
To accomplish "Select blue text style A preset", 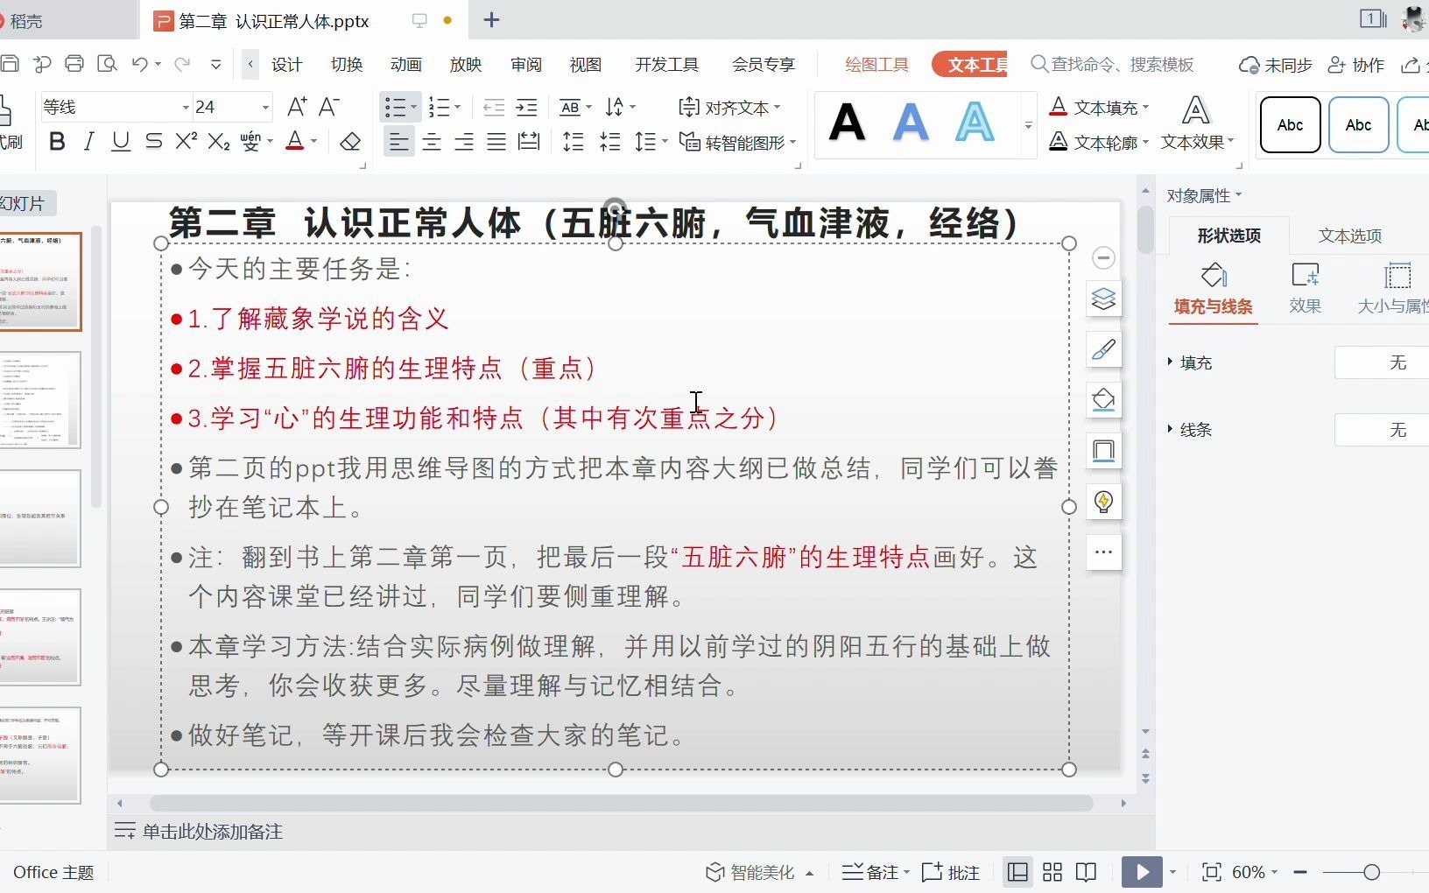I will (911, 123).
